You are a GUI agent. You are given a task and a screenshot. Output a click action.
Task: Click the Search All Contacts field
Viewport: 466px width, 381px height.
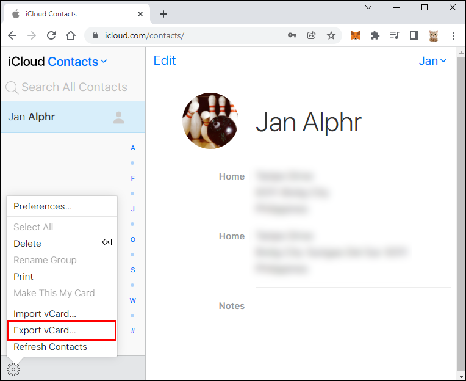(x=73, y=87)
